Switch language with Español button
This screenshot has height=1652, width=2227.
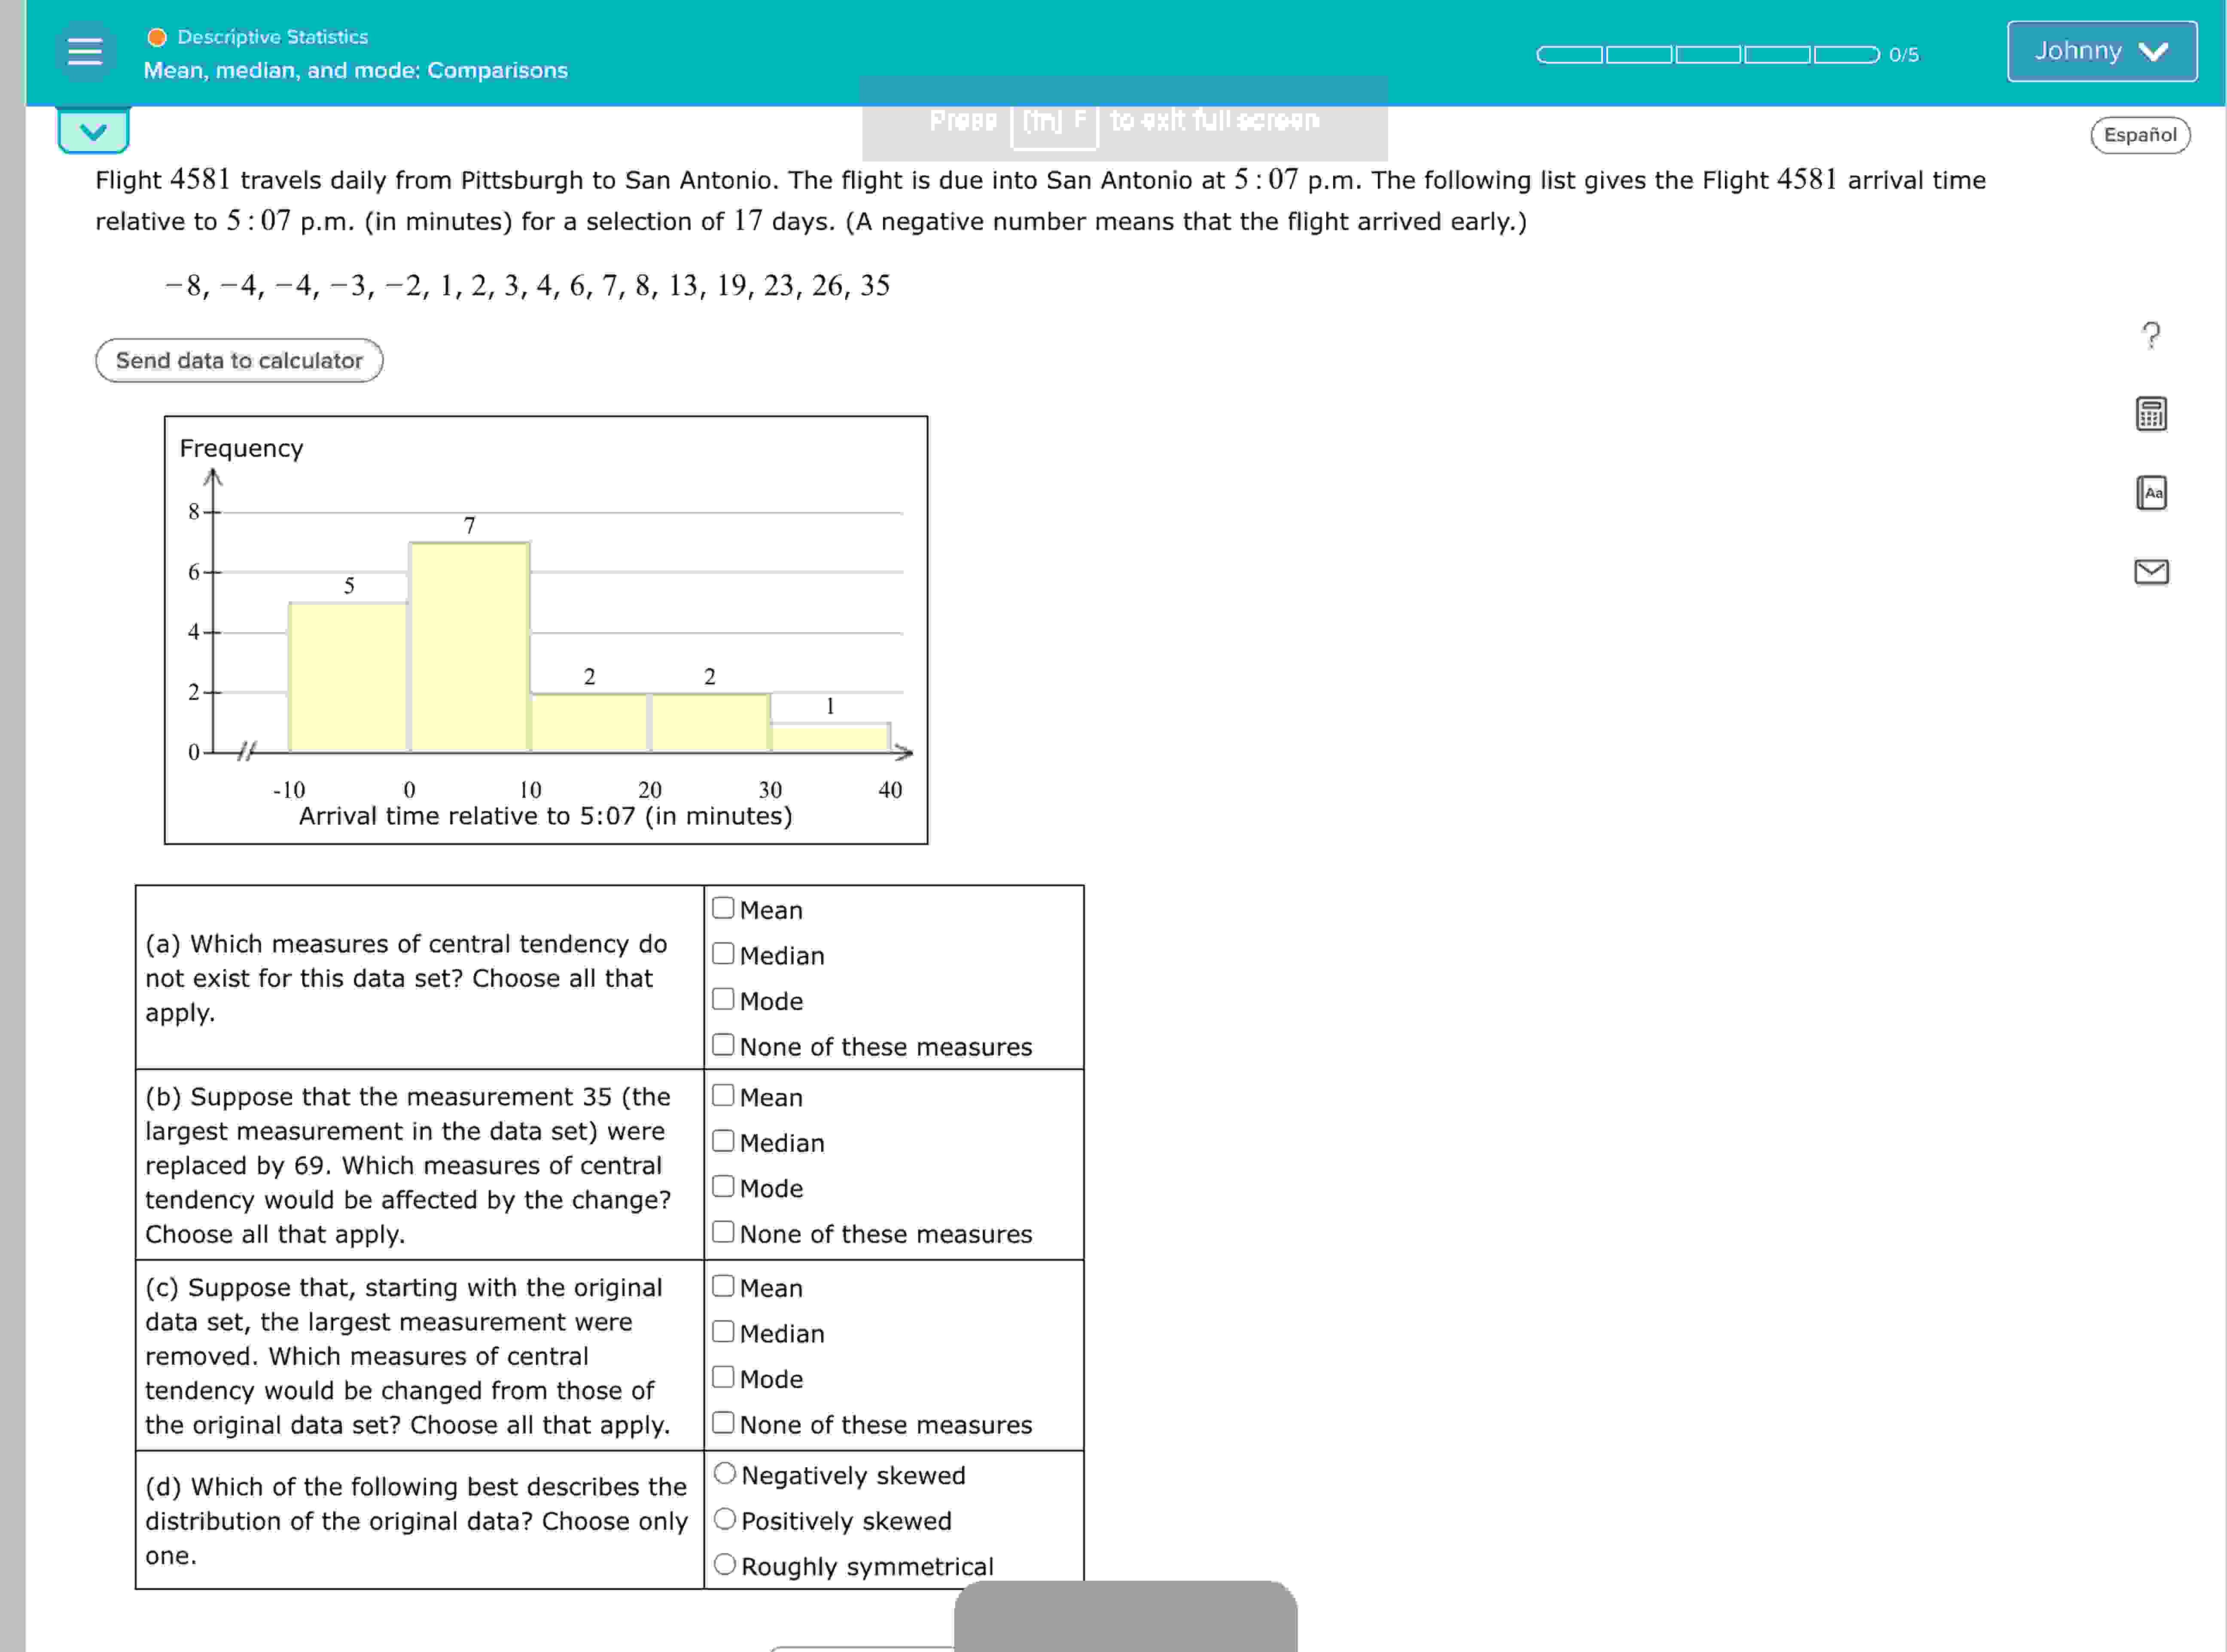click(x=2139, y=135)
